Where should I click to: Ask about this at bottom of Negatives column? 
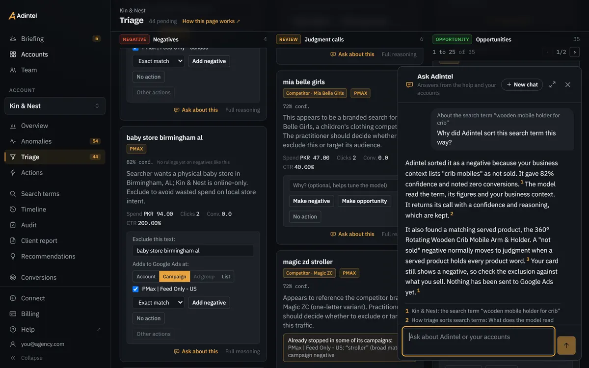196,351
